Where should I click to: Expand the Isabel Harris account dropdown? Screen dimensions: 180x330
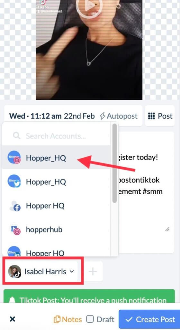coord(41,271)
